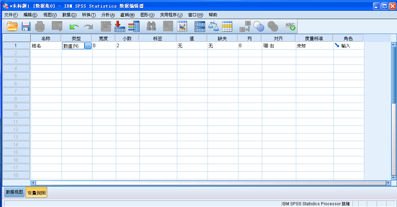Click the 值 cell showing 无 in row 1
This screenshot has height=207, width=397.
coord(192,46)
